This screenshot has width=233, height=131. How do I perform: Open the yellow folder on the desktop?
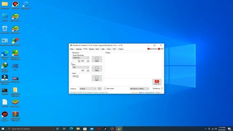point(5,5)
